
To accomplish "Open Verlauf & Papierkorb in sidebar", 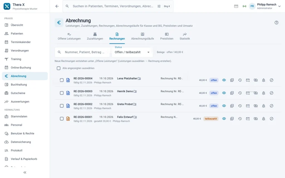I will (x=25, y=159).
